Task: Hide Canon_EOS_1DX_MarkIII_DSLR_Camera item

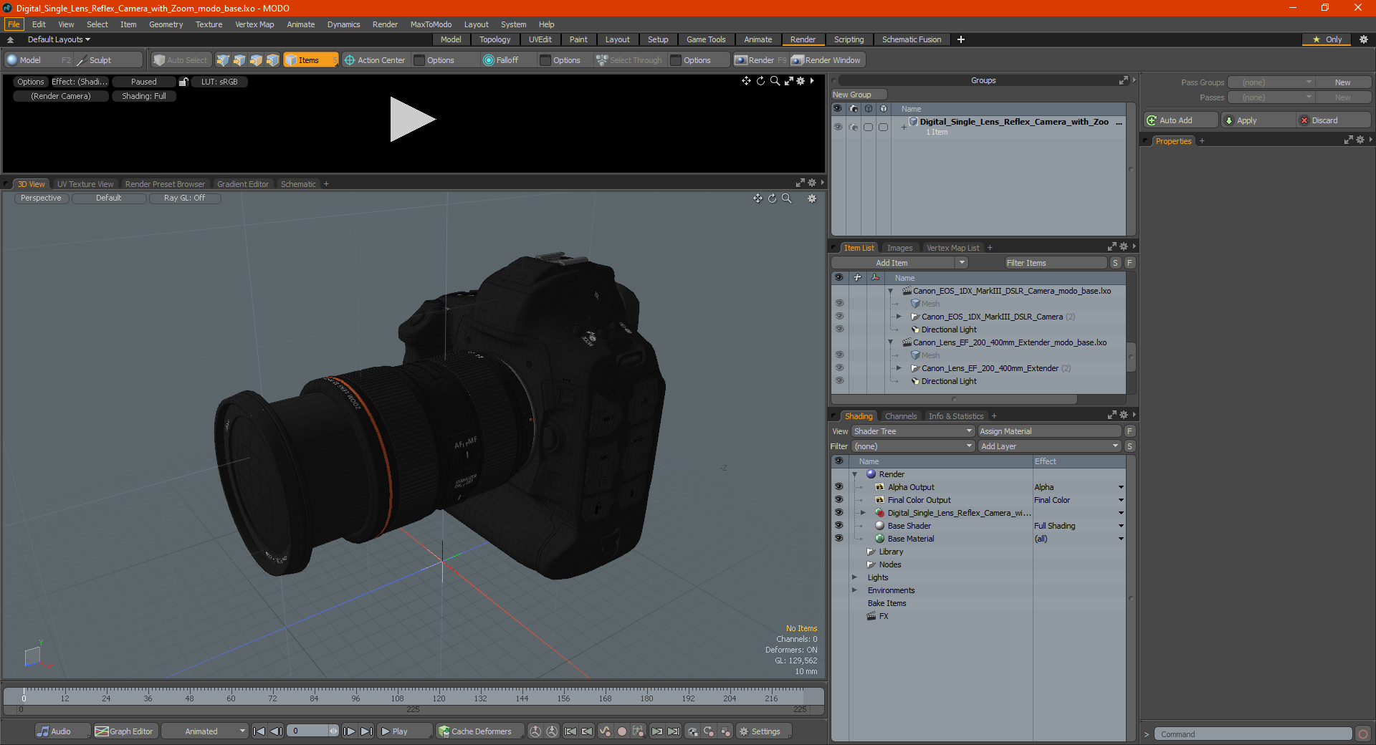Action: [839, 317]
